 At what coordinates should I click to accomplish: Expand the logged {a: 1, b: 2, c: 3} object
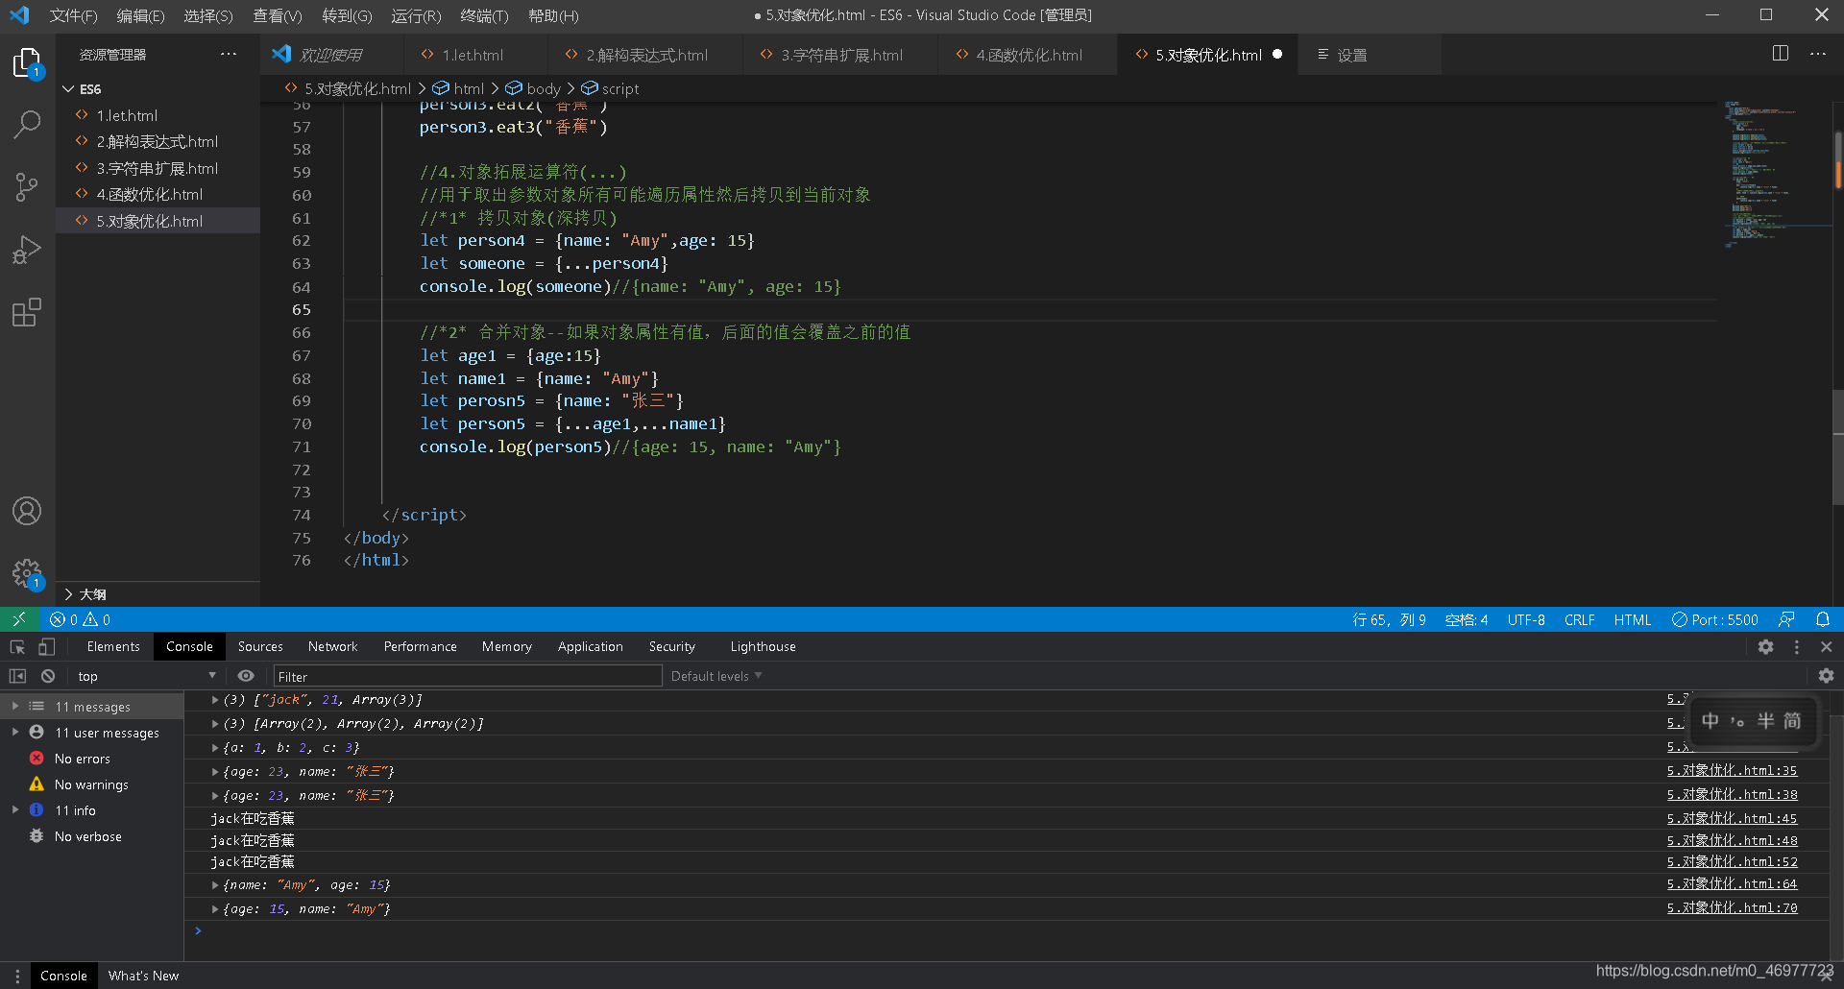pos(214,747)
